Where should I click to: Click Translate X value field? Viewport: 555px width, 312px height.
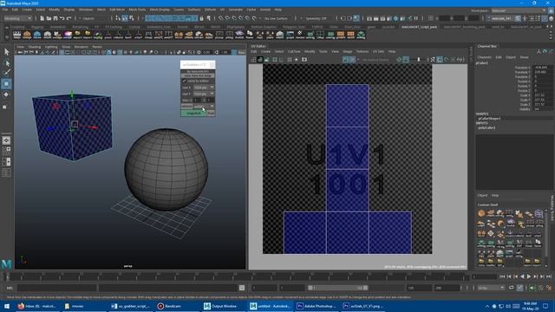click(542, 68)
